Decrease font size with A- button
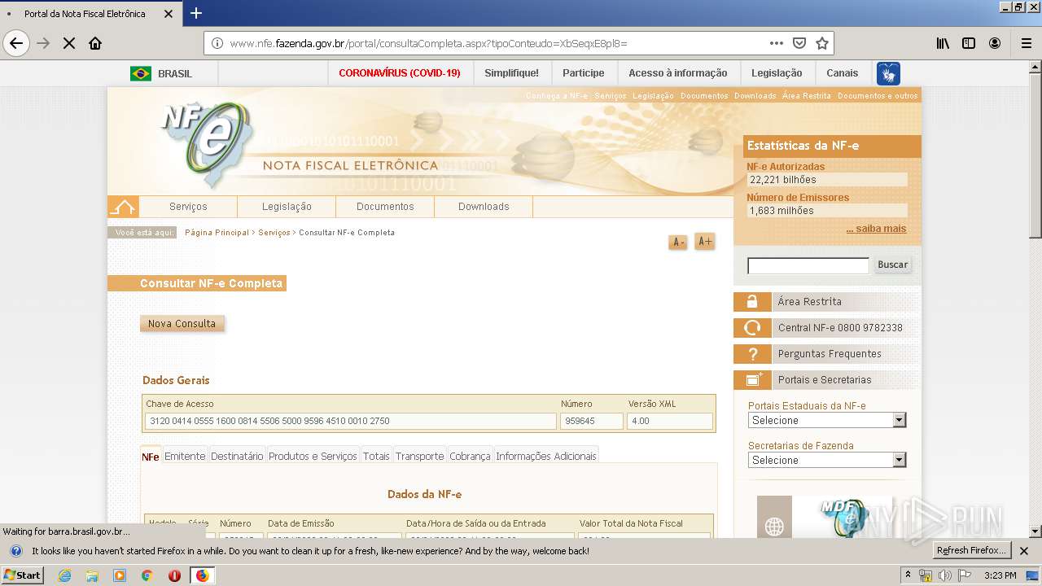Screen dimensions: 1042x586 (x=677, y=243)
